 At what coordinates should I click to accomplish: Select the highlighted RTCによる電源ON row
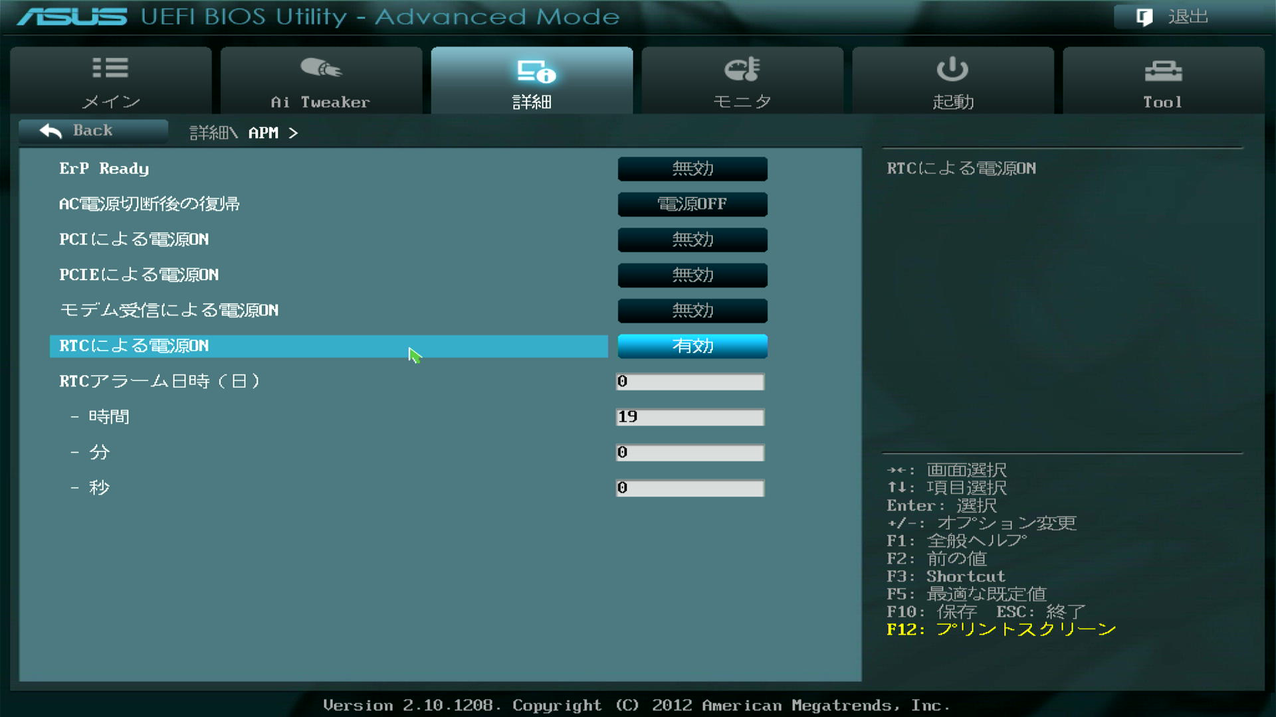click(x=329, y=346)
